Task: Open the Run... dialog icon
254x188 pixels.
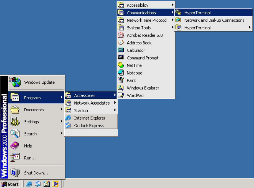Action: [x=15, y=157]
